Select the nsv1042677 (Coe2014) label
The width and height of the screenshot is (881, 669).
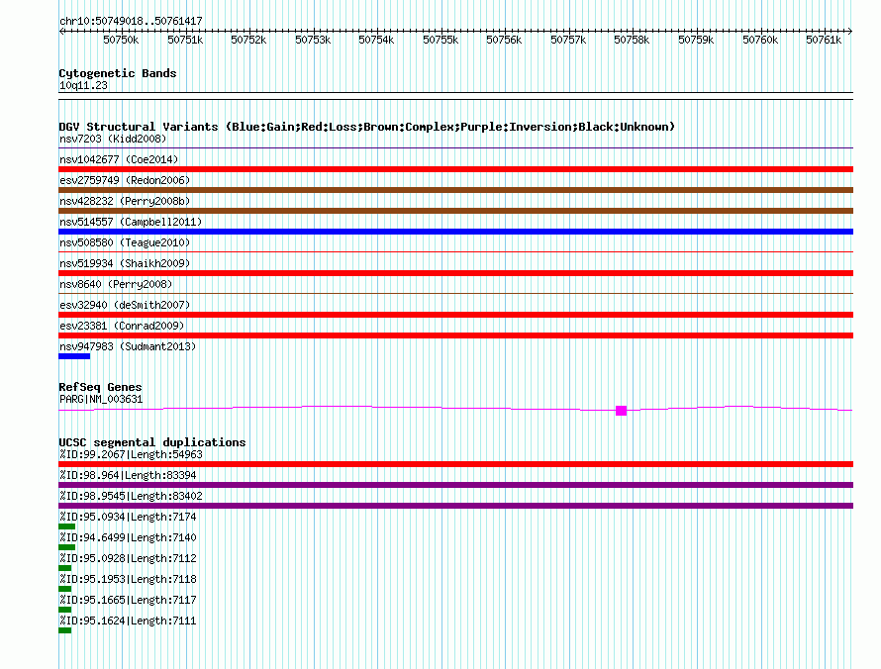pos(119,159)
